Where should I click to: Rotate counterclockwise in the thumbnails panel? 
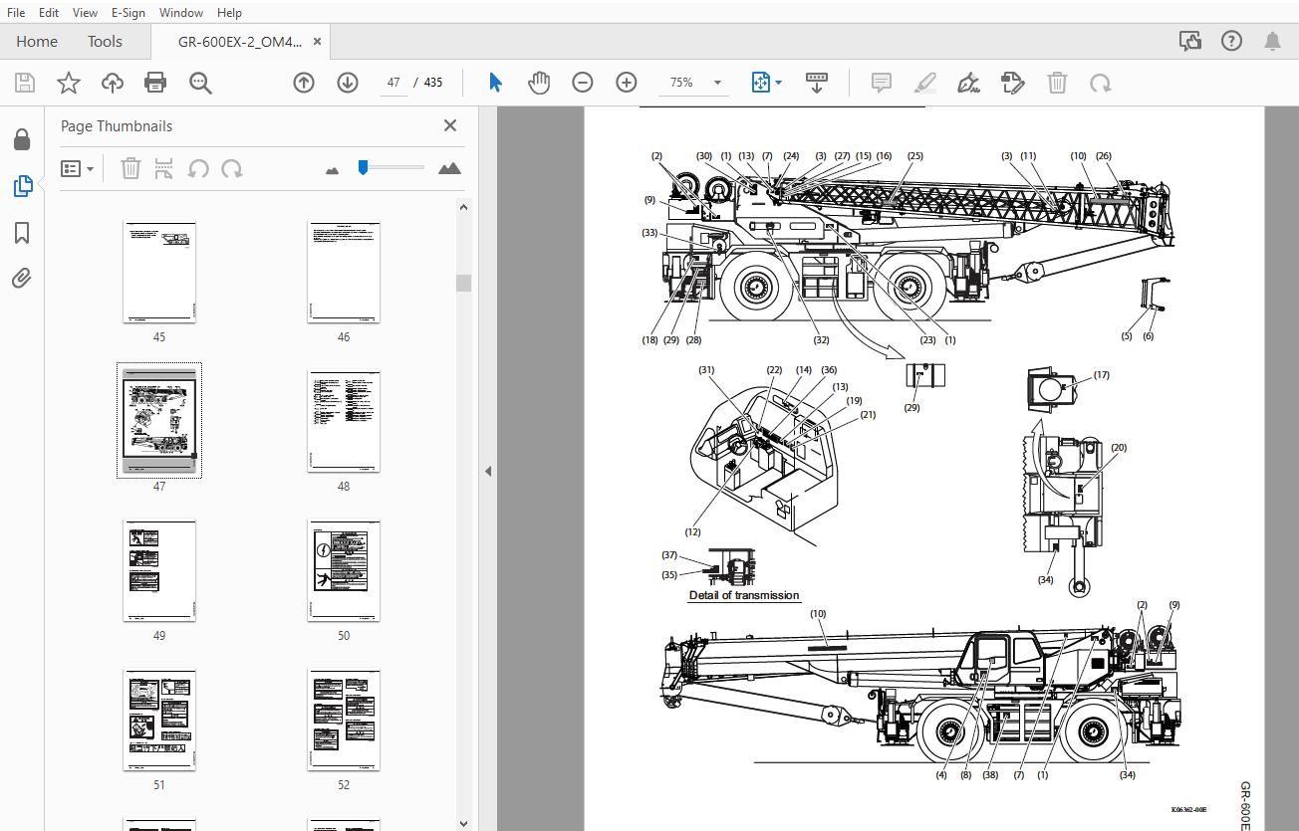(x=198, y=168)
